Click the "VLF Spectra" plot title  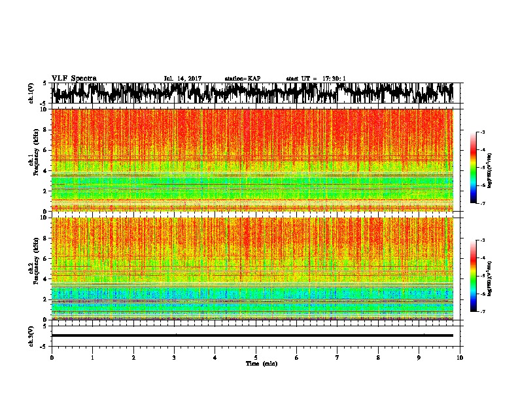74,79
